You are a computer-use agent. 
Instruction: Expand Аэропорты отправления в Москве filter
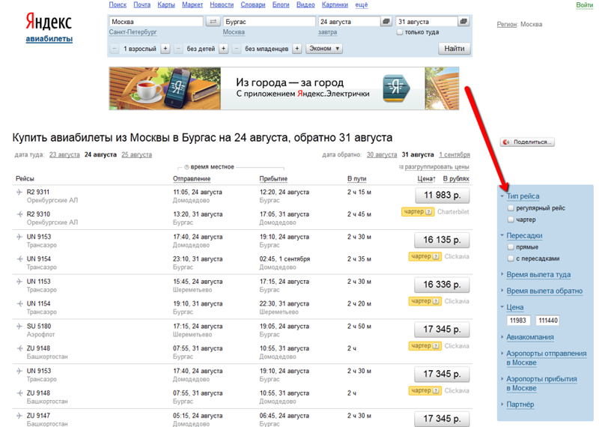tap(547, 358)
